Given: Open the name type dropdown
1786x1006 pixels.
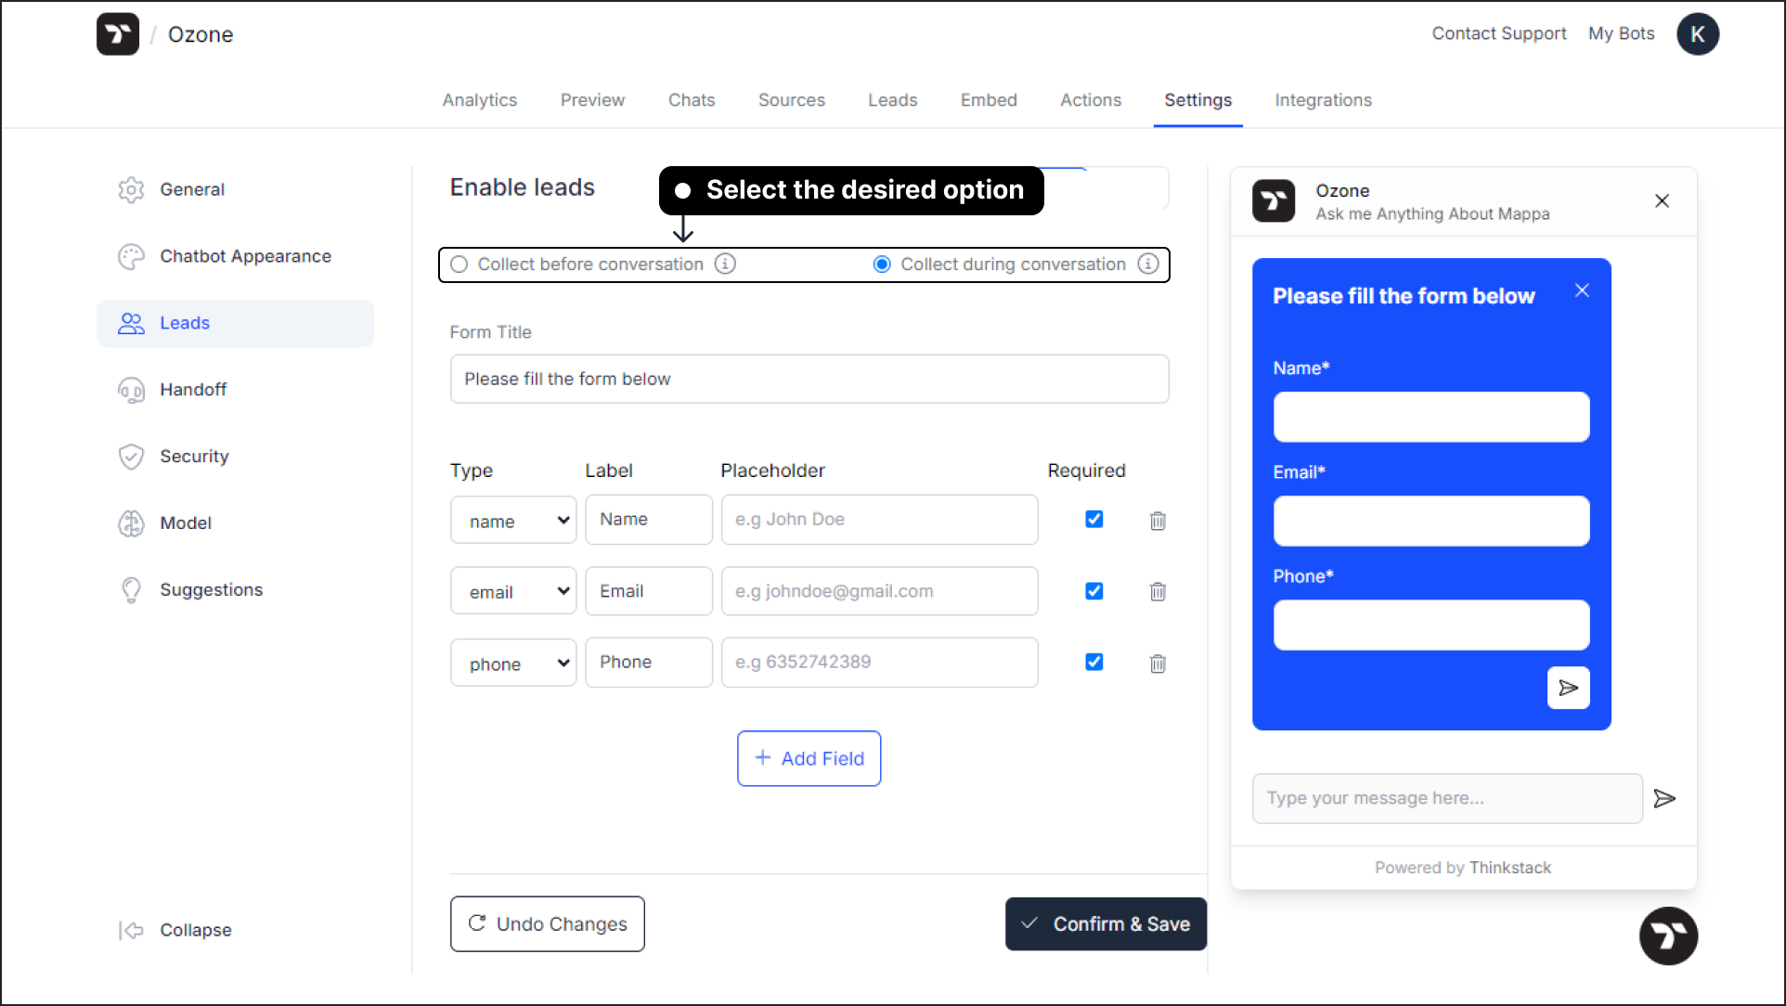Looking at the screenshot, I should [513, 521].
